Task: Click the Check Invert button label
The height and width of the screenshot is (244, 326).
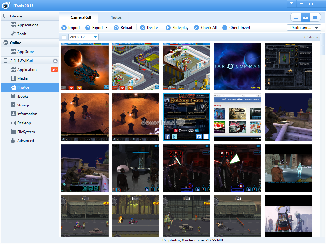Action: pyautogui.click(x=240, y=28)
